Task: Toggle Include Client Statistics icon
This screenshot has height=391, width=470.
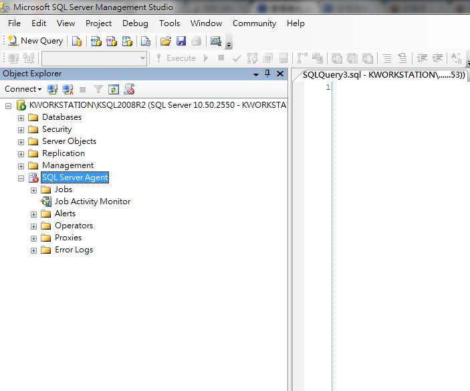Action: click(318, 58)
